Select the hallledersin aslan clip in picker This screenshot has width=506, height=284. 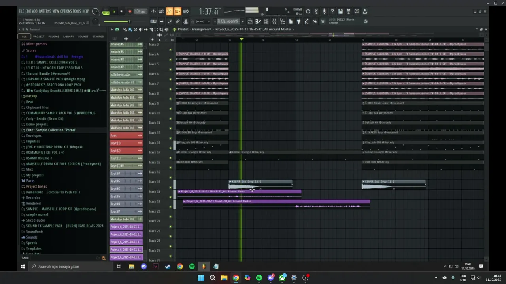tap(126, 75)
